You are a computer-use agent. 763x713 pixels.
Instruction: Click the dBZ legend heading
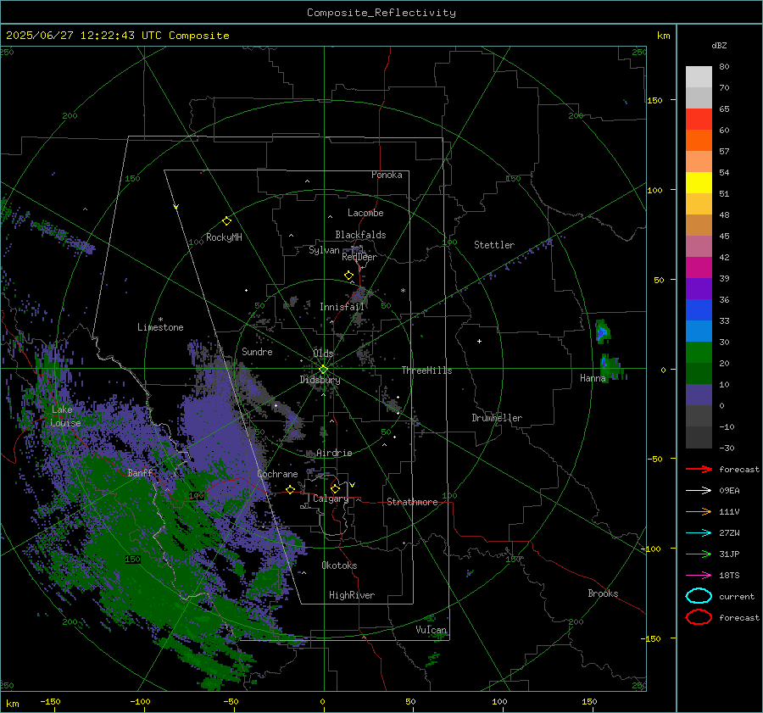(719, 45)
